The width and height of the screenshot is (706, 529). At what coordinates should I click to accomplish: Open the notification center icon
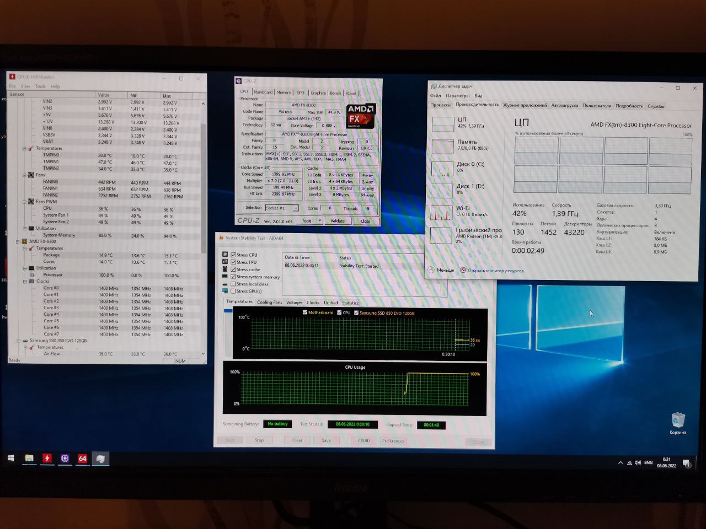pyautogui.click(x=687, y=463)
